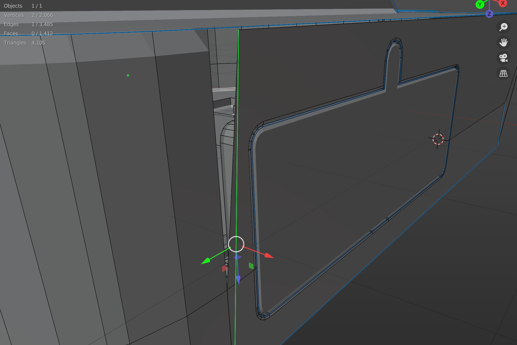Click the small green origin dot
The image size is (517, 345).
tap(128, 75)
